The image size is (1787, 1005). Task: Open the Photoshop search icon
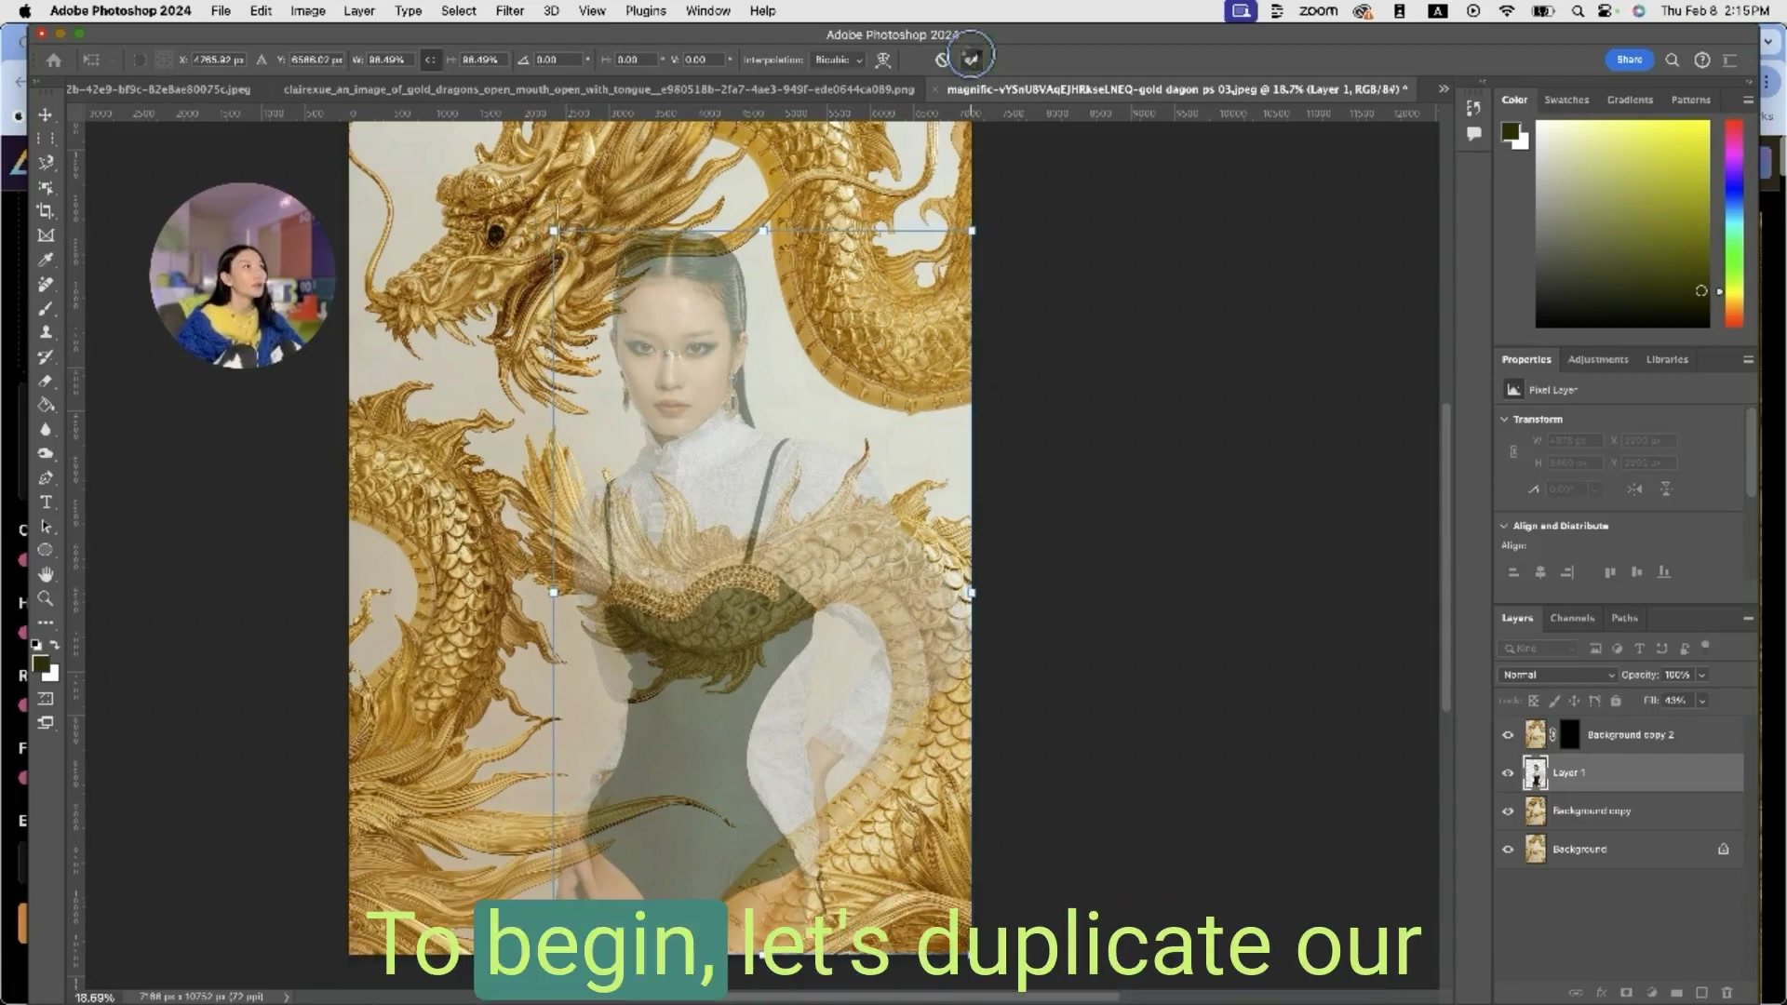(x=1673, y=60)
